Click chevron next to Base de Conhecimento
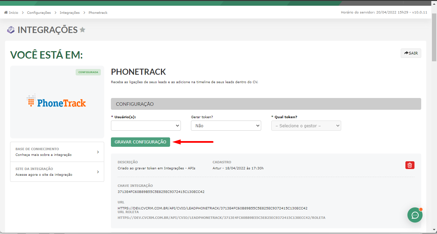This screenshot has height=234, width=437. [x=98, y=152]
